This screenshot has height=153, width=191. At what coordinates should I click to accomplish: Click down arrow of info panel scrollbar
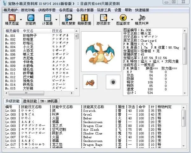[x=185, y=93]
